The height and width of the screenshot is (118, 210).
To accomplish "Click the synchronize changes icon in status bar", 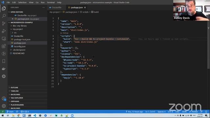I will tap(17, 111).
